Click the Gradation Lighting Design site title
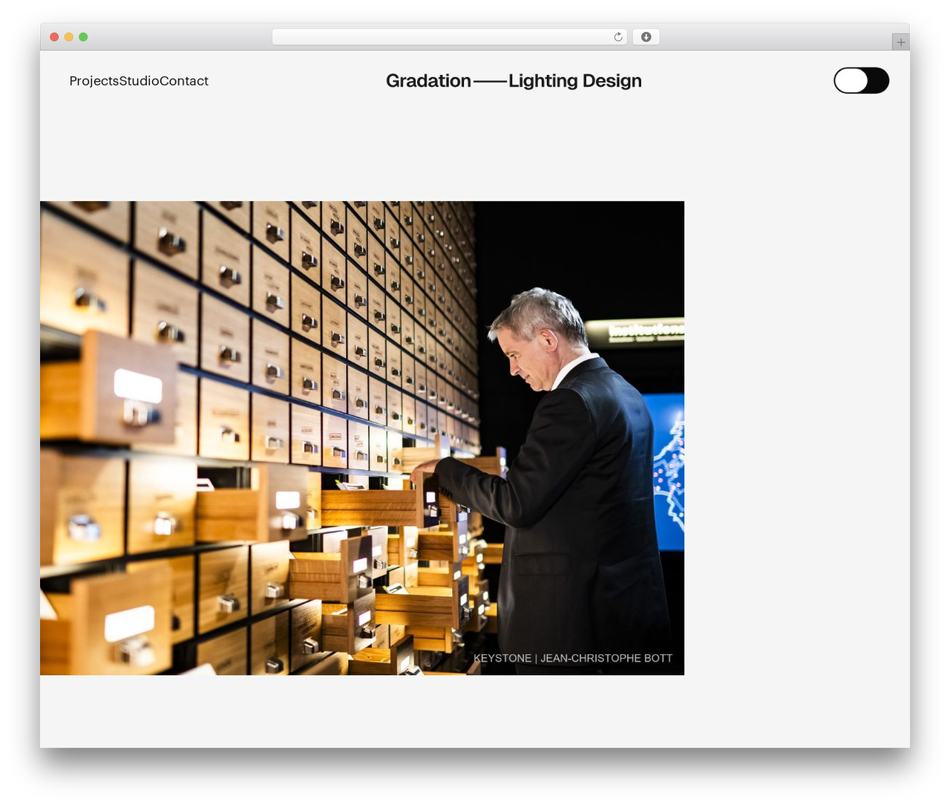This screenshot has width=950, height=805. tap(514, 81)
